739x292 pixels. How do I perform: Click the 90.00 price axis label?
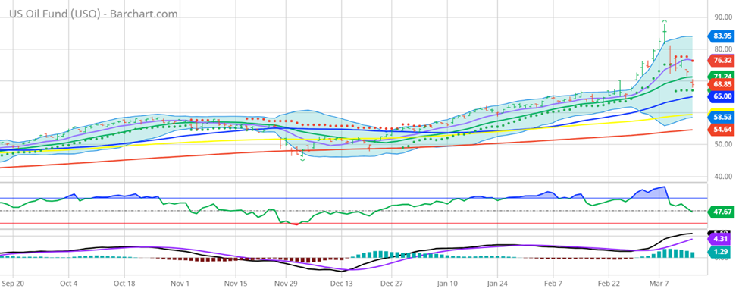click(723, 17)
